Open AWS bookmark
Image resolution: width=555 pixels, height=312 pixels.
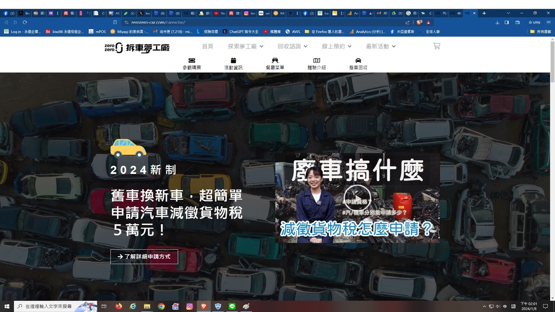[293, 31]
